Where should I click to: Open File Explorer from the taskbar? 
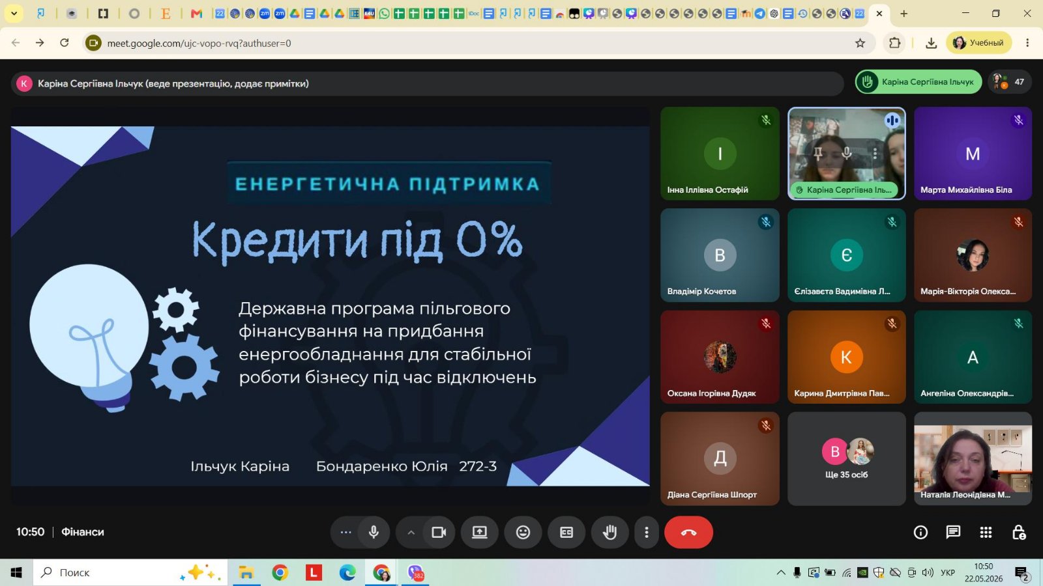tap(246, 572)
